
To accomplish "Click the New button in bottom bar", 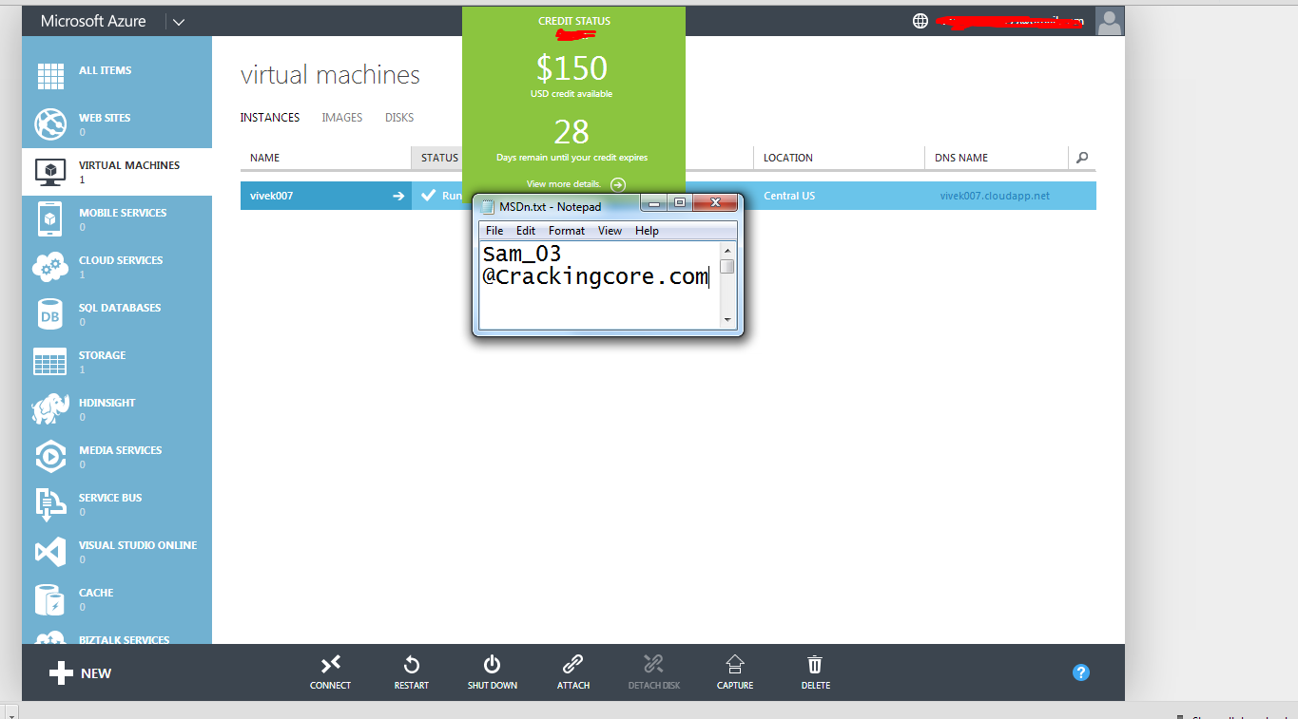I will [81, 673].
